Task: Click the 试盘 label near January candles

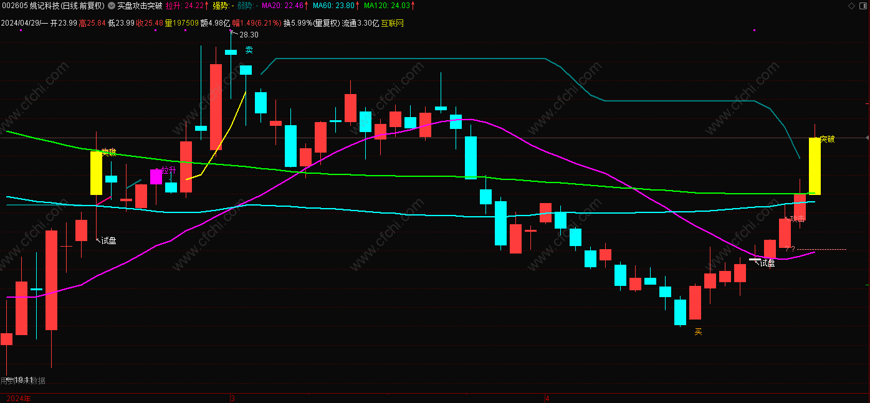Action: click(108, 240)
